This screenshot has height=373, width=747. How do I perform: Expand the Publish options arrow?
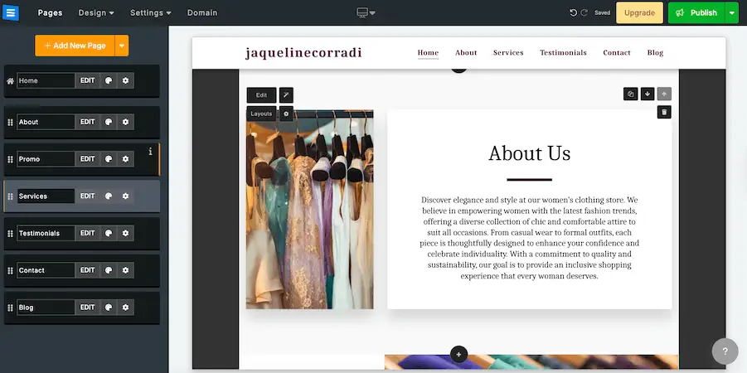732,13
